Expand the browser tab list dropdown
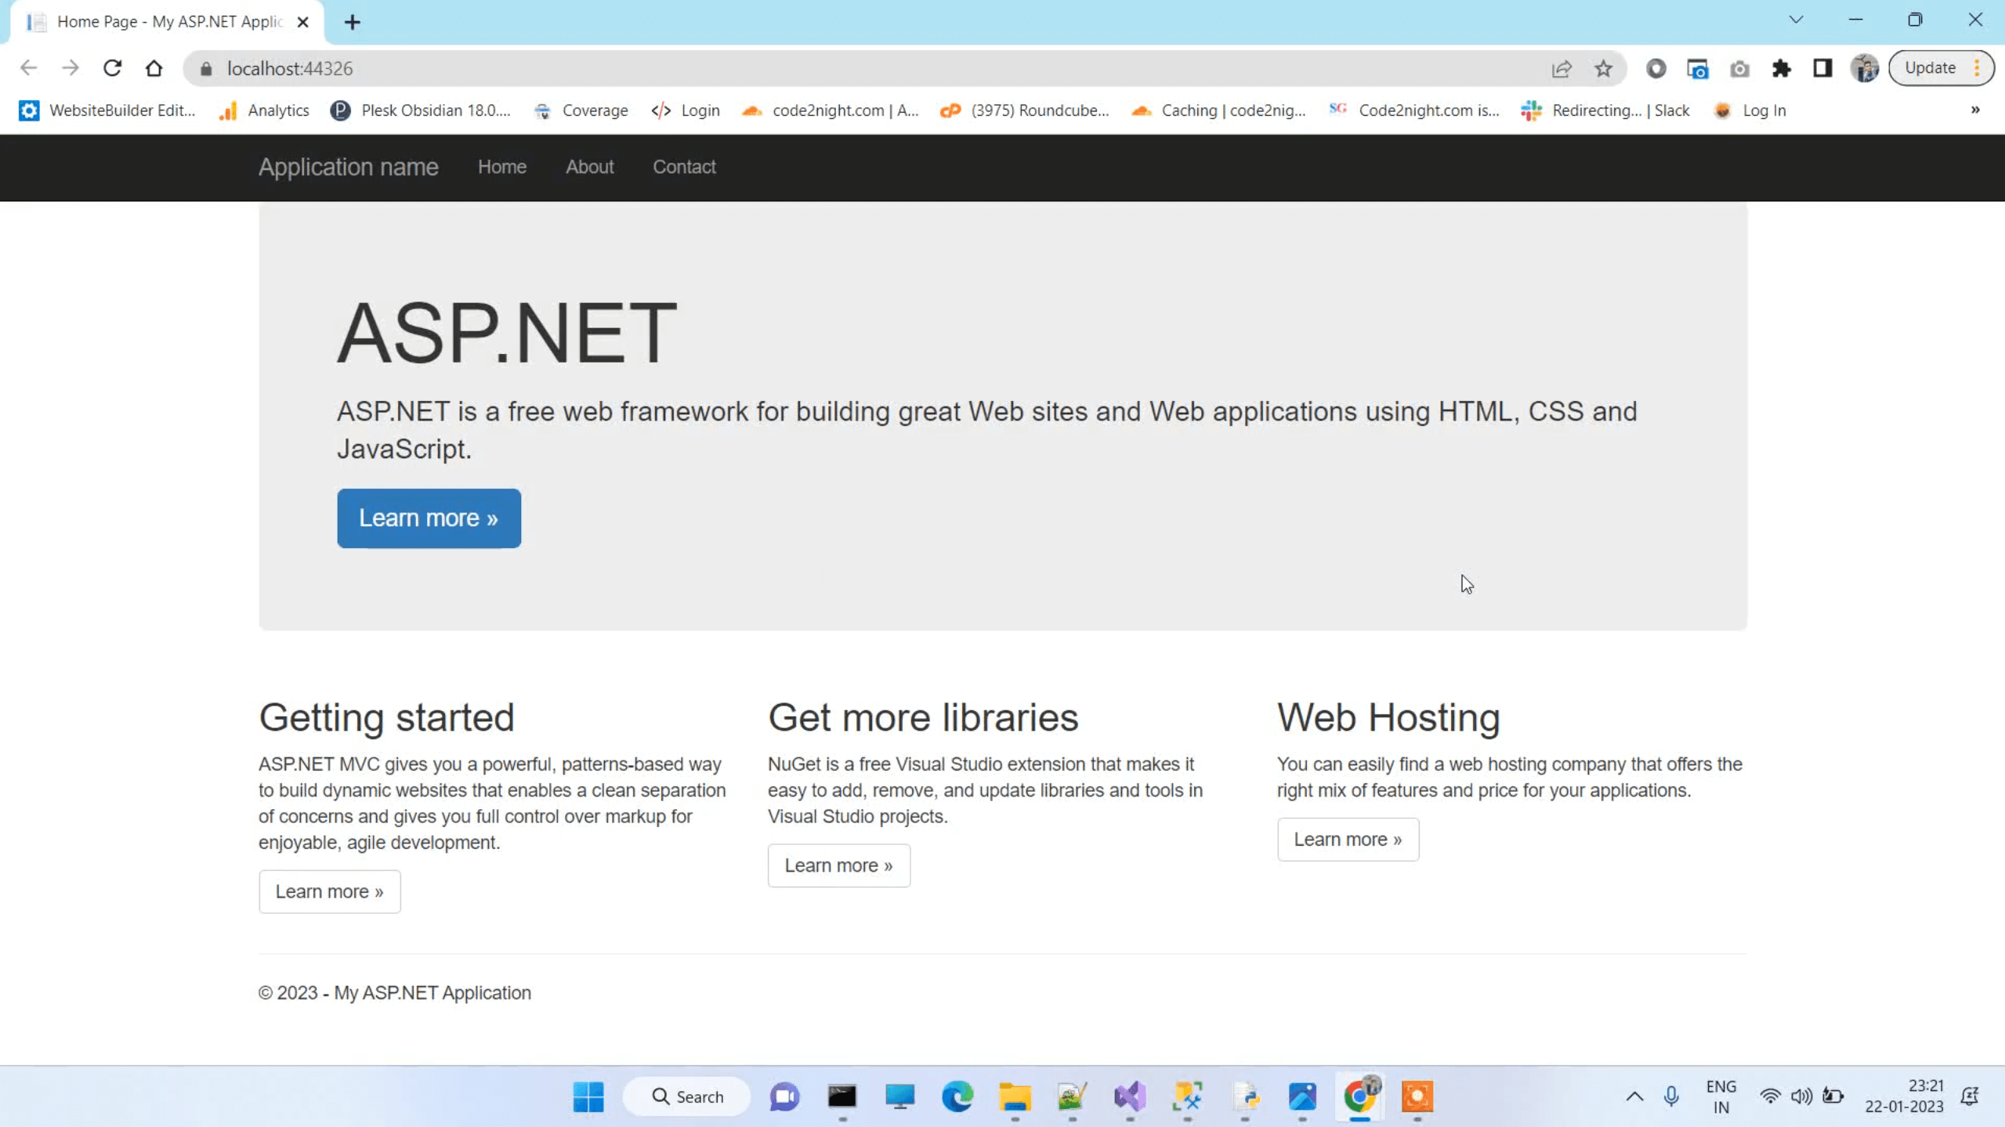Image resolution: width=2005 pixels, height=1127 pixels. (1794, 20)
